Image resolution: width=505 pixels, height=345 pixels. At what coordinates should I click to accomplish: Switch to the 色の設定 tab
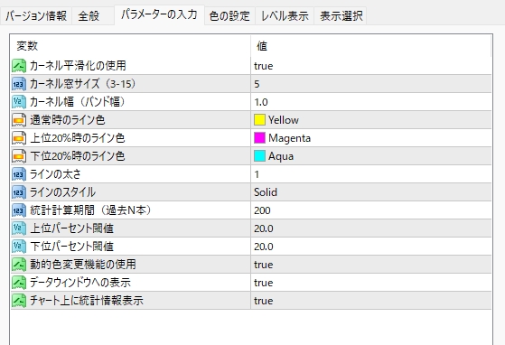pos(229,15)
